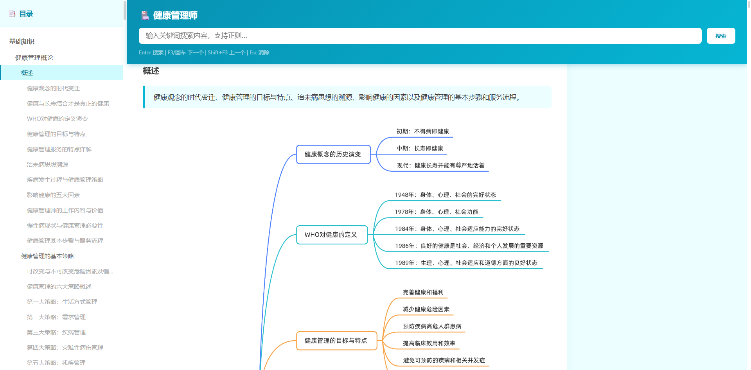Click the 健康管理师 header logo icon
Screen dimensions: 751x370
click(145, 15)
